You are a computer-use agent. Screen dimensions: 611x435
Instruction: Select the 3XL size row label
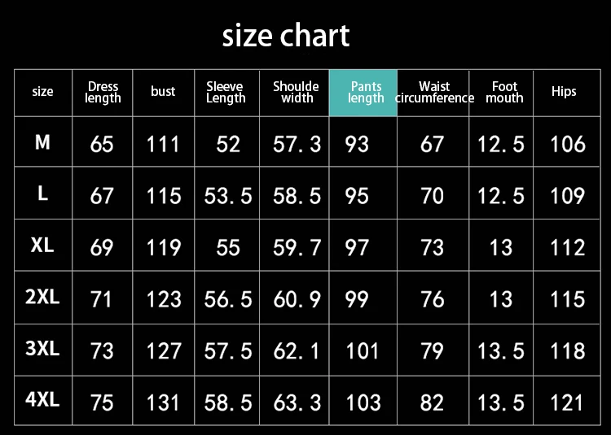(x=42, y=349)
